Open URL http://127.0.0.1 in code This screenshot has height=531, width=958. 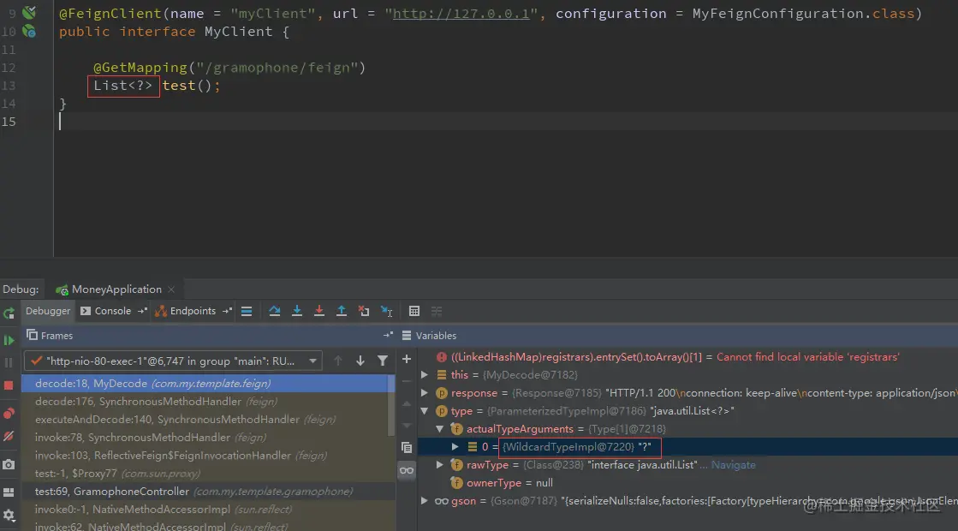(461, 14)
